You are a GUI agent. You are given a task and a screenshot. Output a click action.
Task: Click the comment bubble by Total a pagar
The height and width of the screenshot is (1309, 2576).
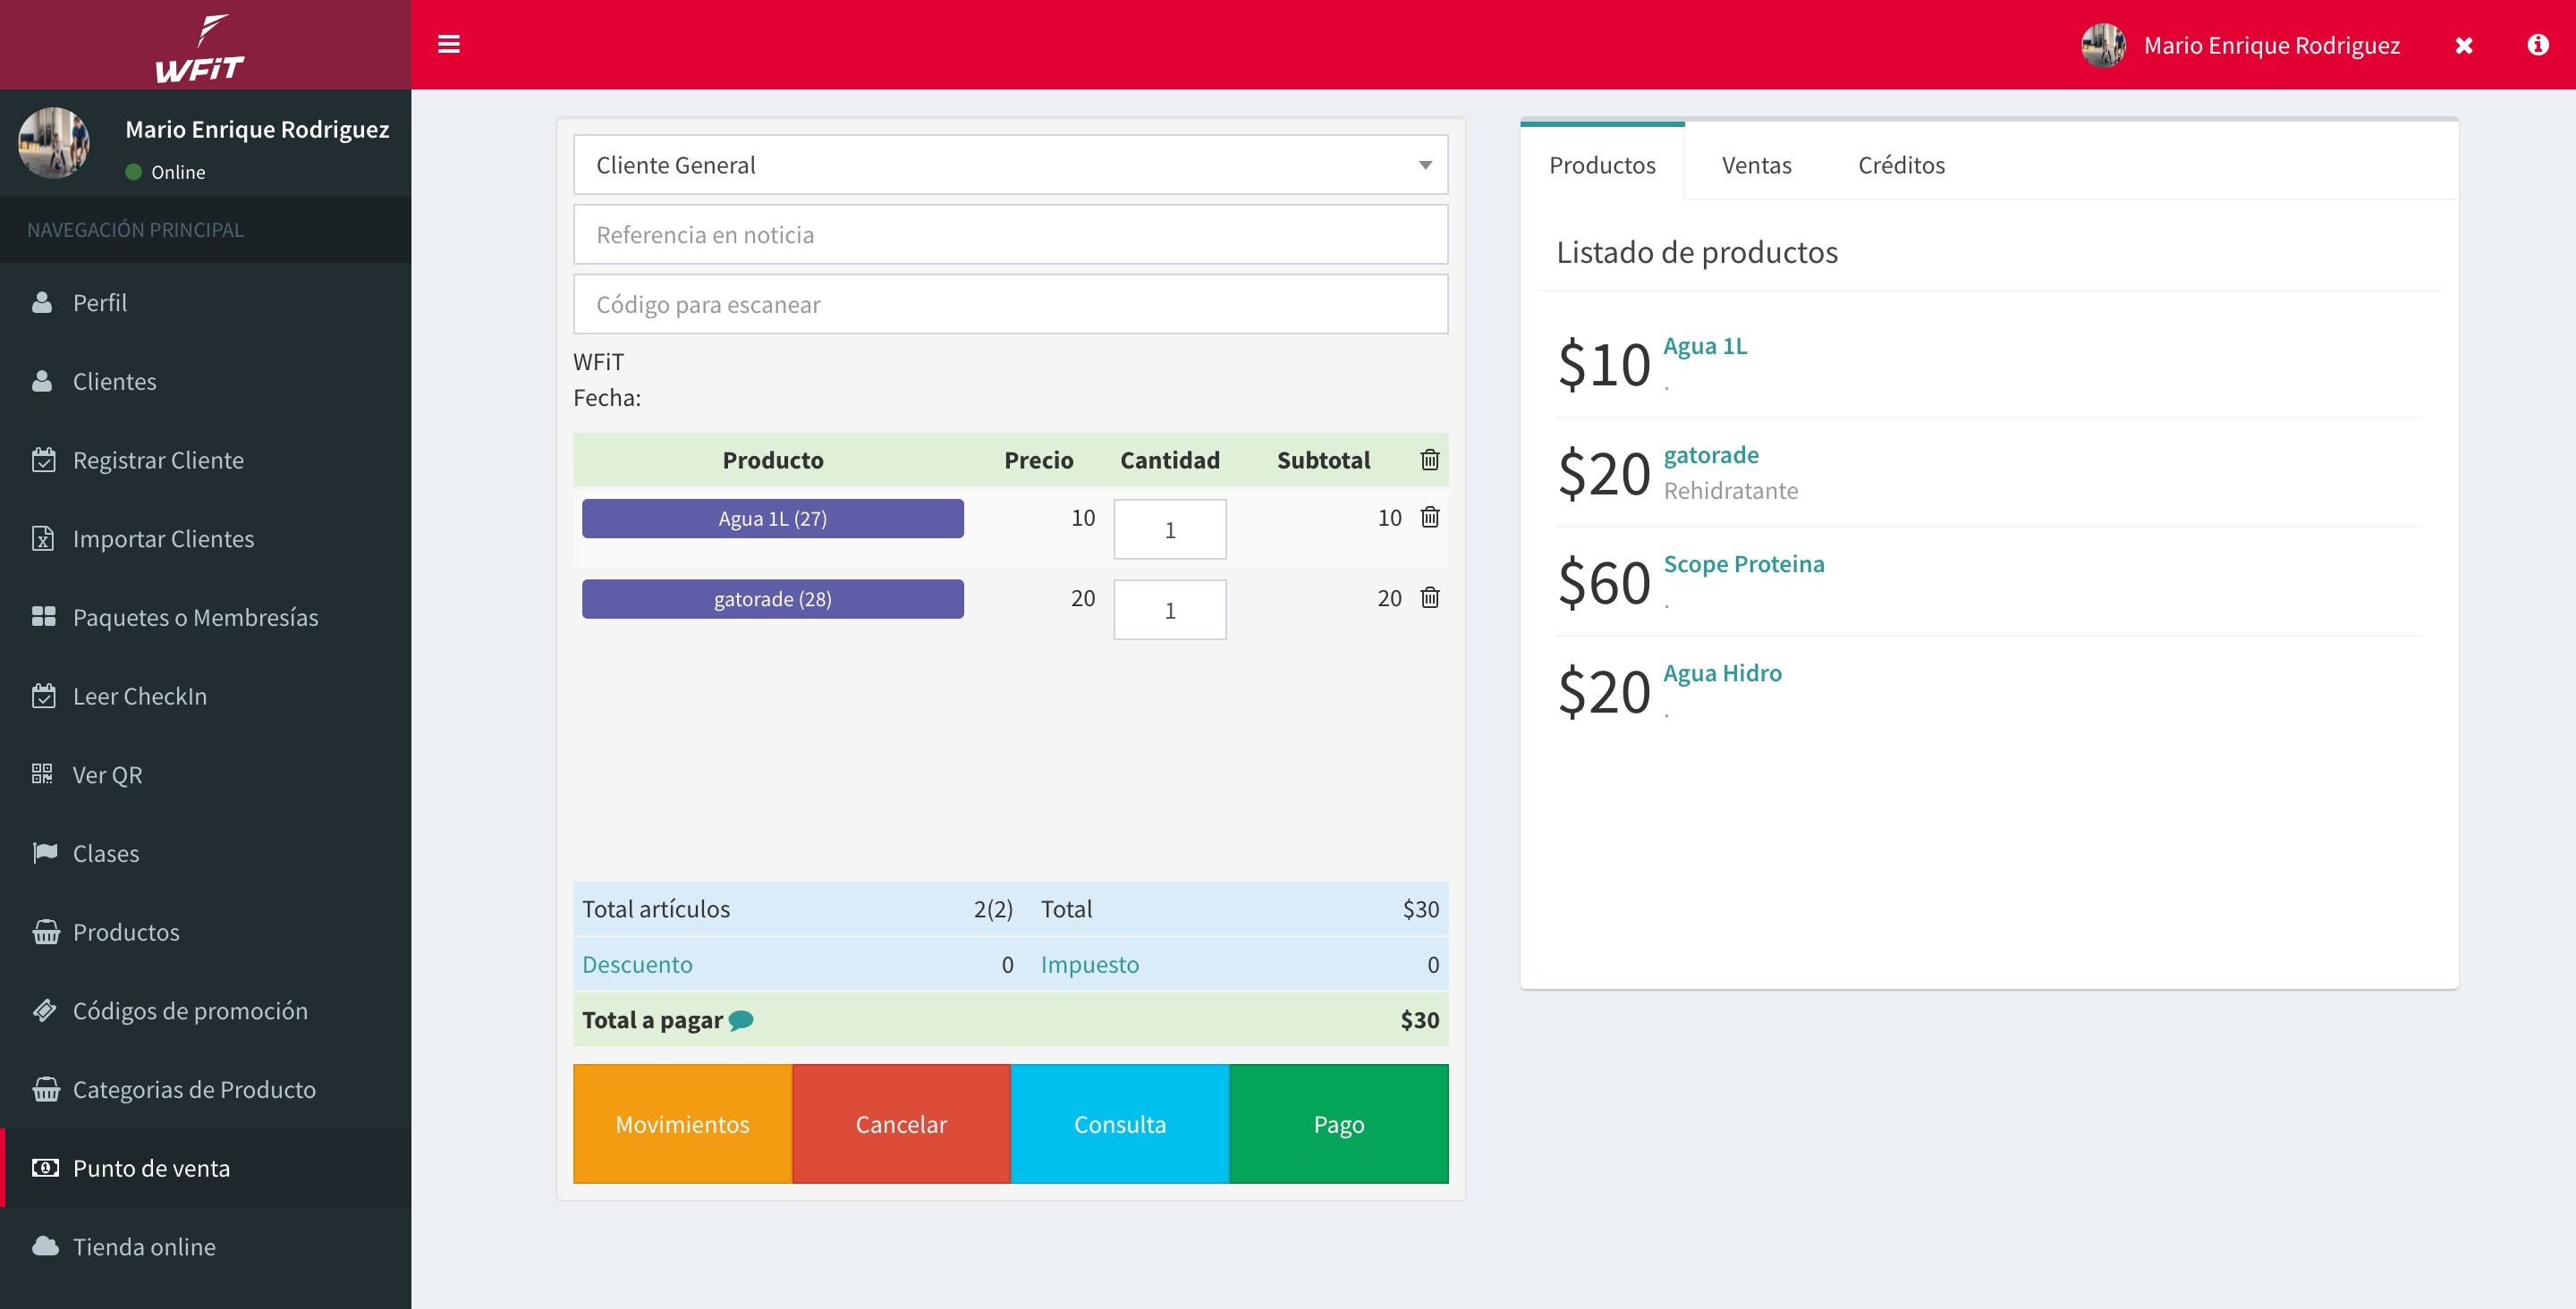coord(741,1020)
